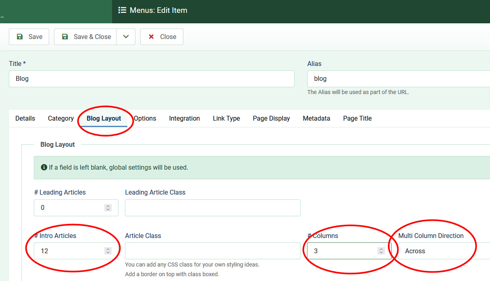The image size is (490, 281).
Task: Open the Link Type tab
Action: (x=226, y=119)
